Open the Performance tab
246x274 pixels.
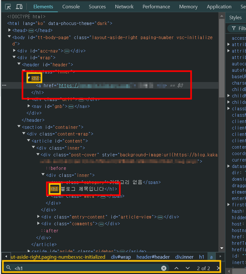tap(156, 7)
